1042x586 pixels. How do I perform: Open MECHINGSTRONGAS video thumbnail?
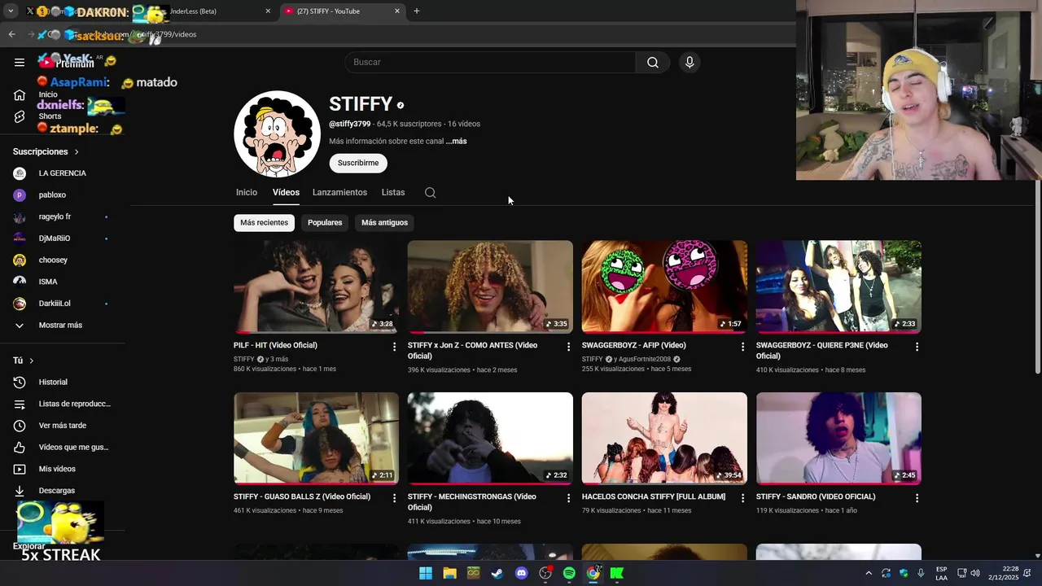490,439
